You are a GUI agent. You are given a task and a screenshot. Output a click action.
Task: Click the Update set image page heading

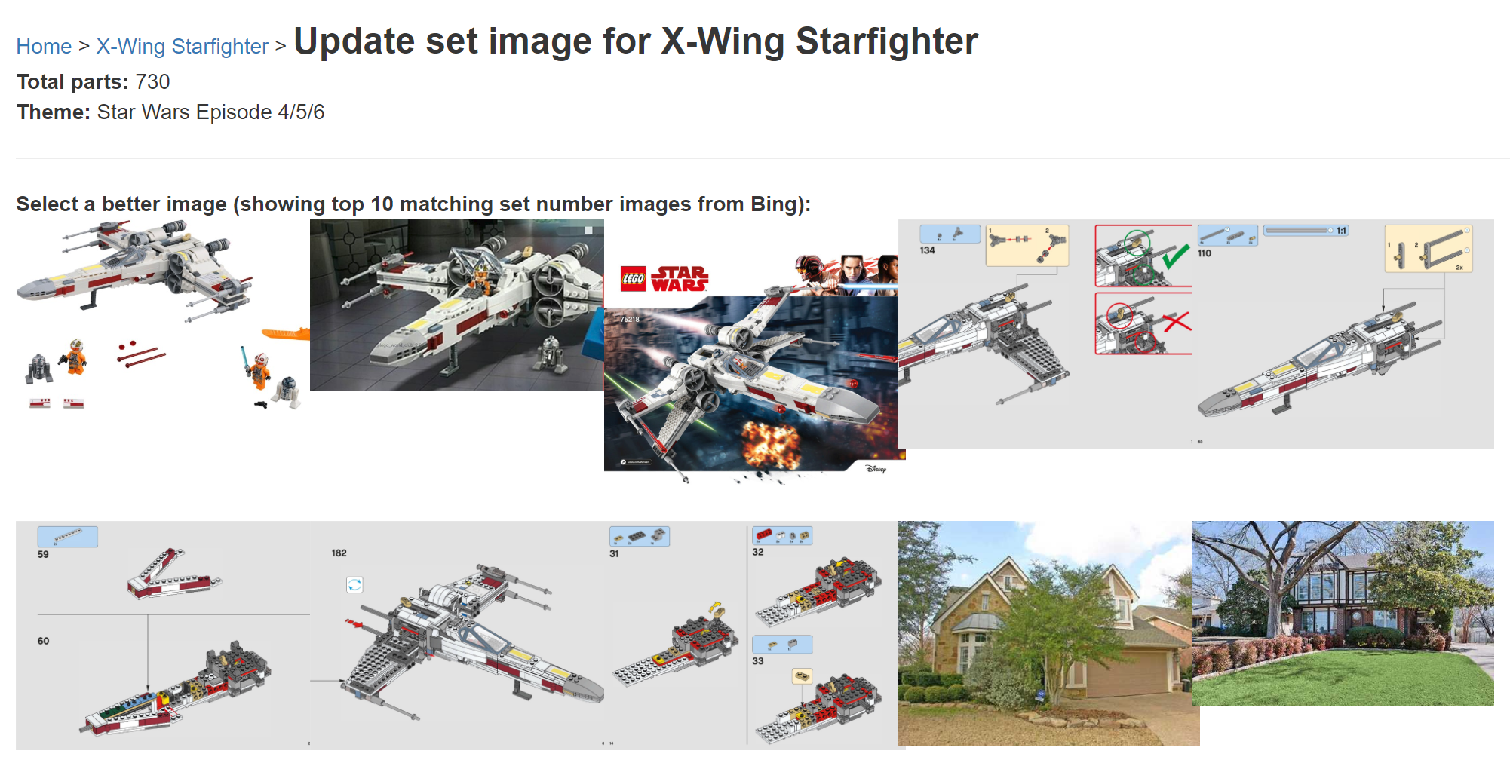tap(636, 41)
